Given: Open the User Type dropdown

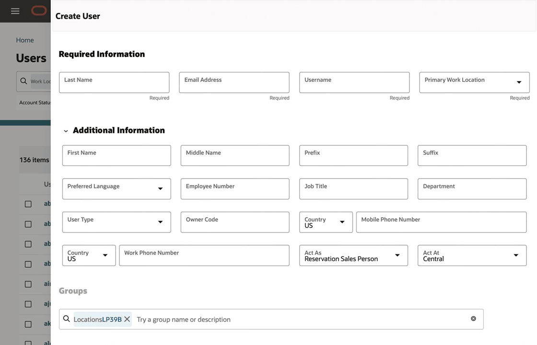Looking at the screenshot, I should tap(160, 222).
